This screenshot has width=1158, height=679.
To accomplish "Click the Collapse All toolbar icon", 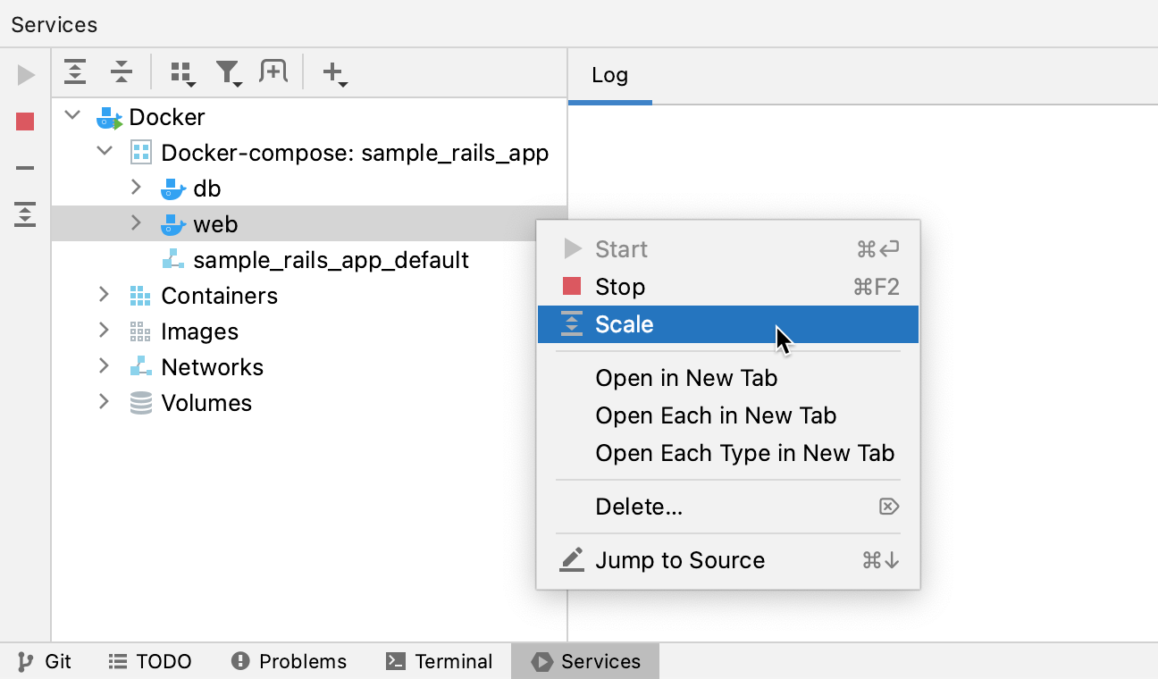I will (x=122, y=71).
